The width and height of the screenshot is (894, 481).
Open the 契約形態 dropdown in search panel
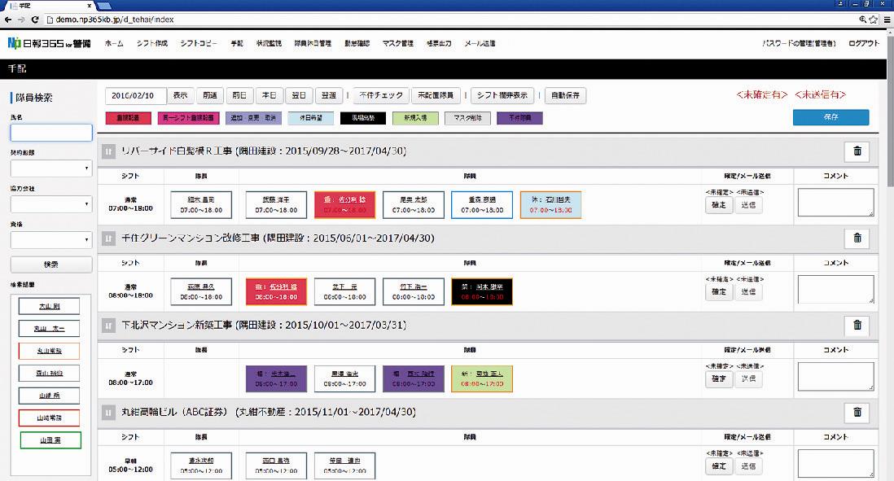[51, 168]
